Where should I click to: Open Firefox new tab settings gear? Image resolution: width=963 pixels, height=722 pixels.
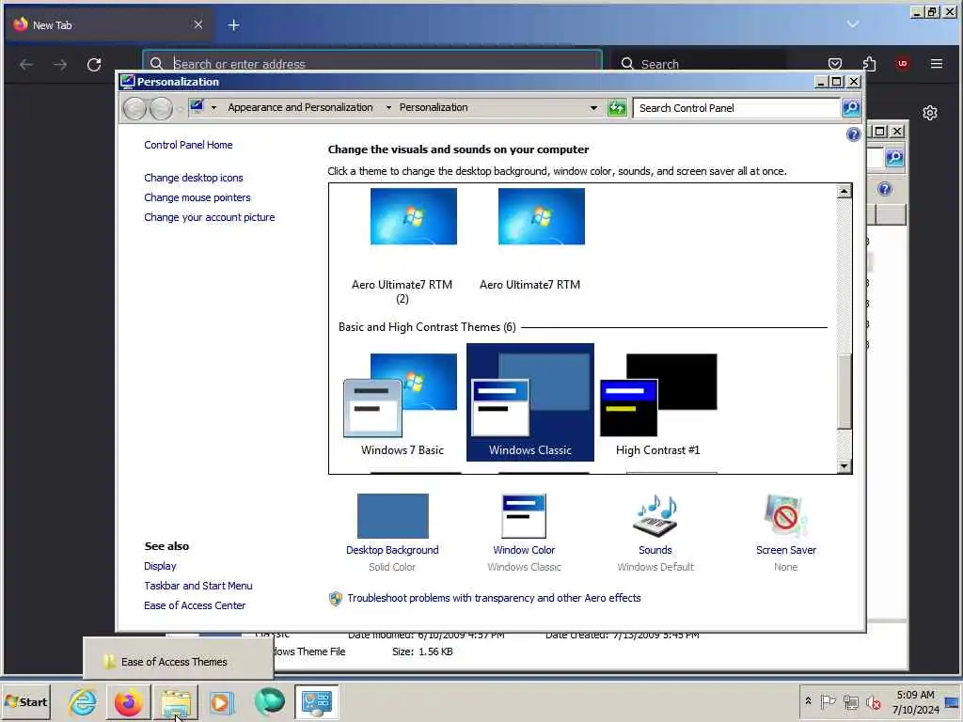pos(930,113)
